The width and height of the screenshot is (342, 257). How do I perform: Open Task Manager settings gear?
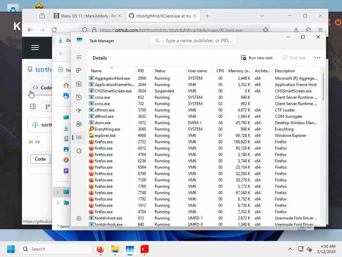79,218
